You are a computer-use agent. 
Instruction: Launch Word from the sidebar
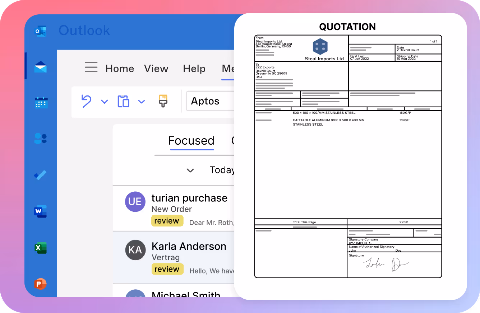41,211
